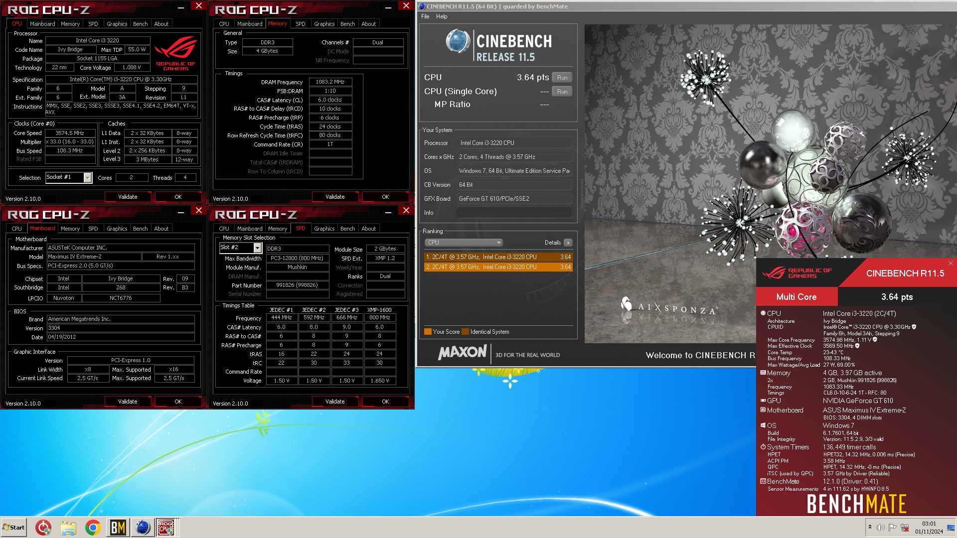Click the verified shield icon beside CPUID value
Image resolution: width=957 pixels, height=538 pixels.
(914, 327)
